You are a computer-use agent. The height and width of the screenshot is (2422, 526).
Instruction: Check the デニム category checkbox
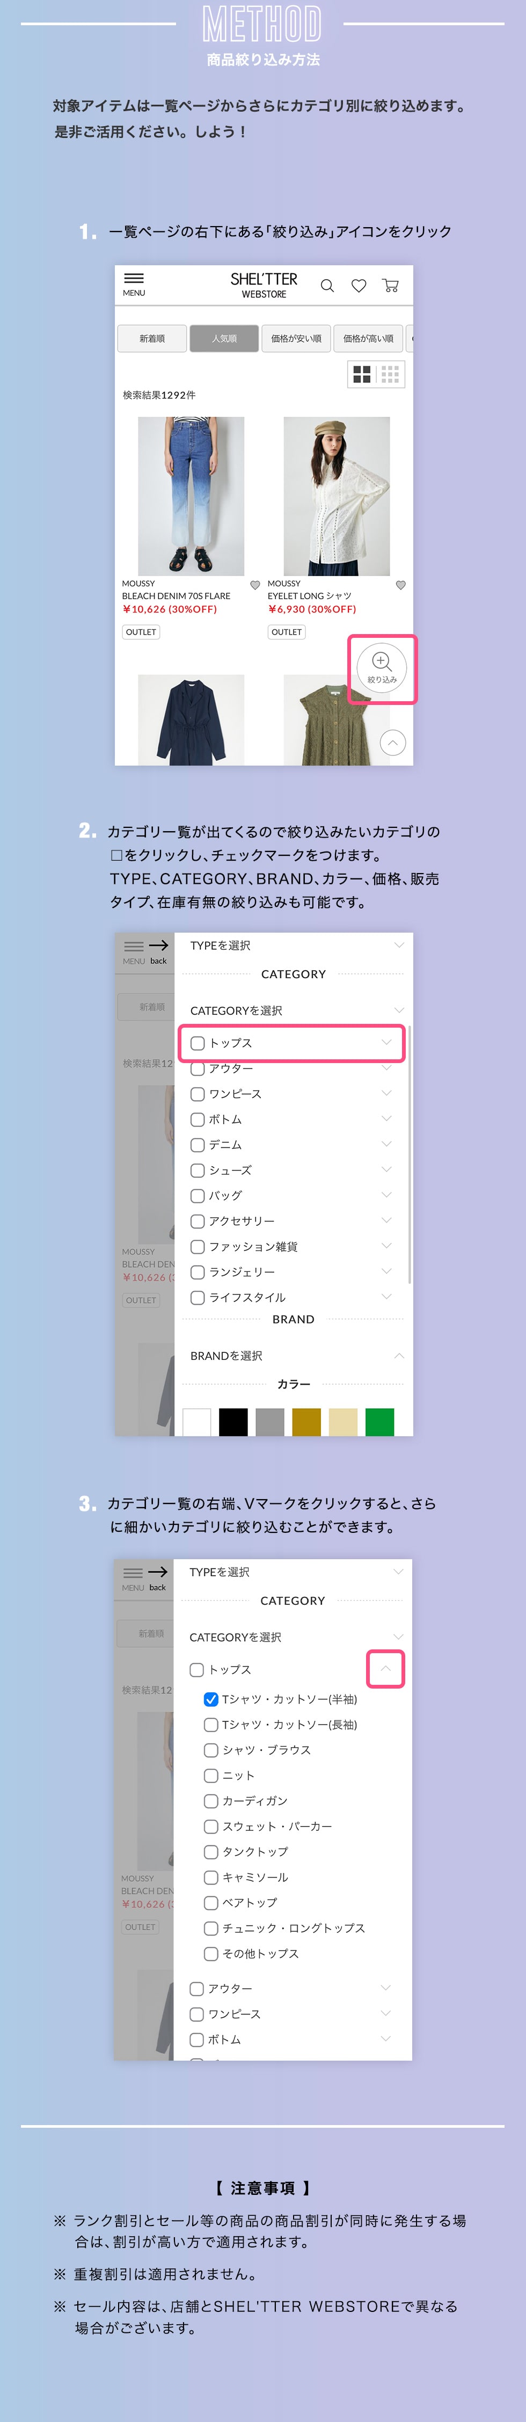[x=198, y=1144]
